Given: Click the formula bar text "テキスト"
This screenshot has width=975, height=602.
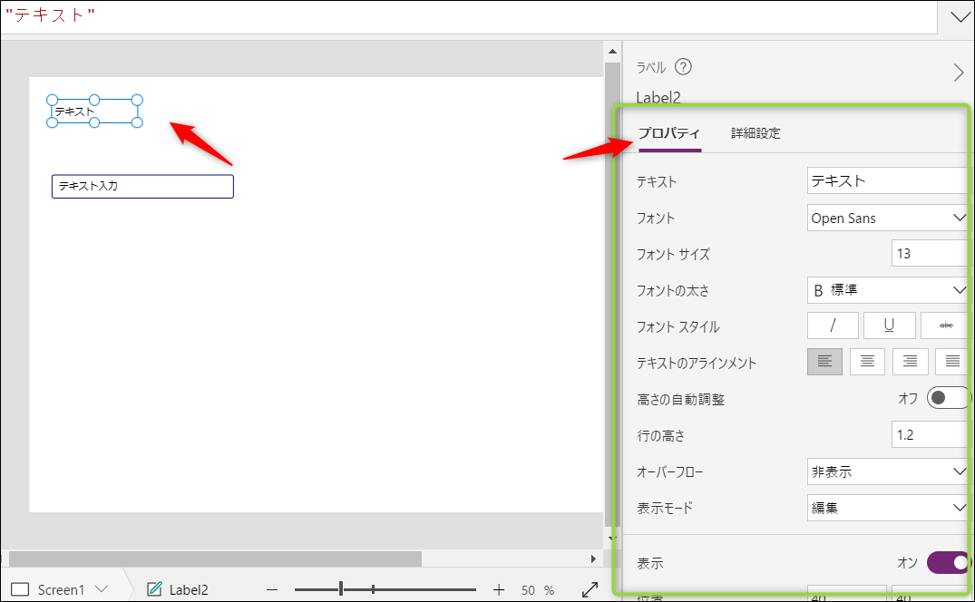Looking at the screenshot, I should (x=50, y=15).
